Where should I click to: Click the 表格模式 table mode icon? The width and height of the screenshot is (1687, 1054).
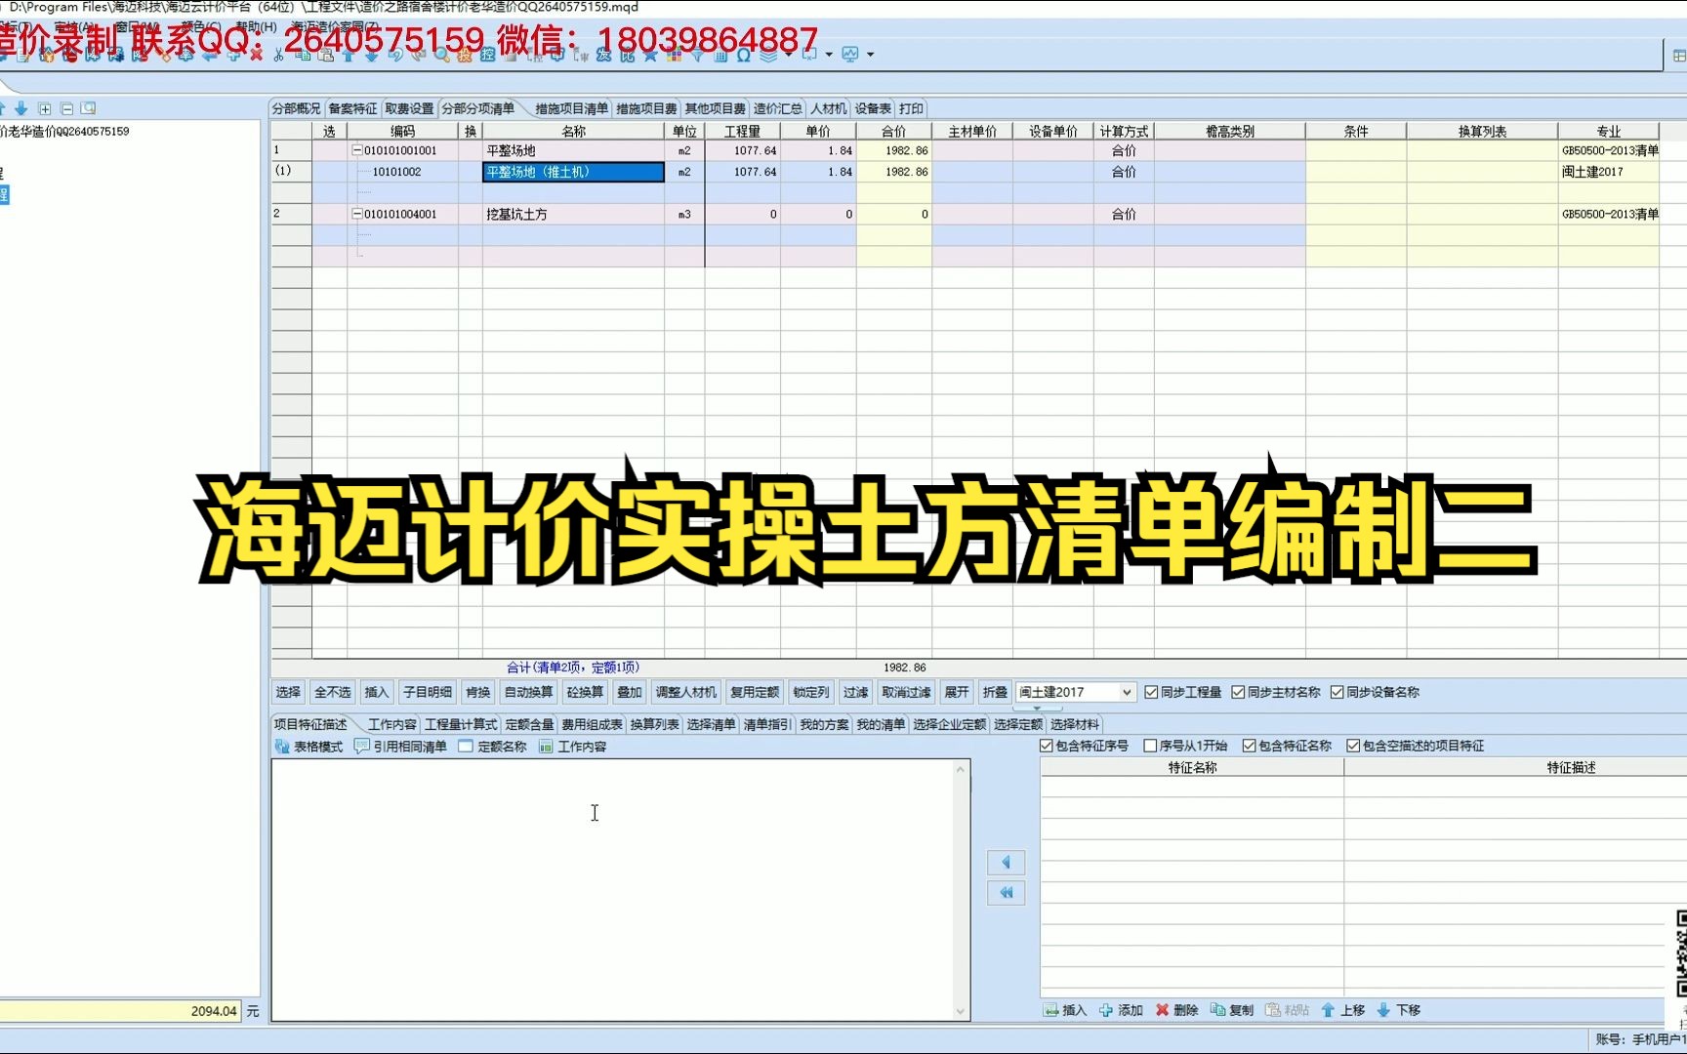[x=282, y=747]
